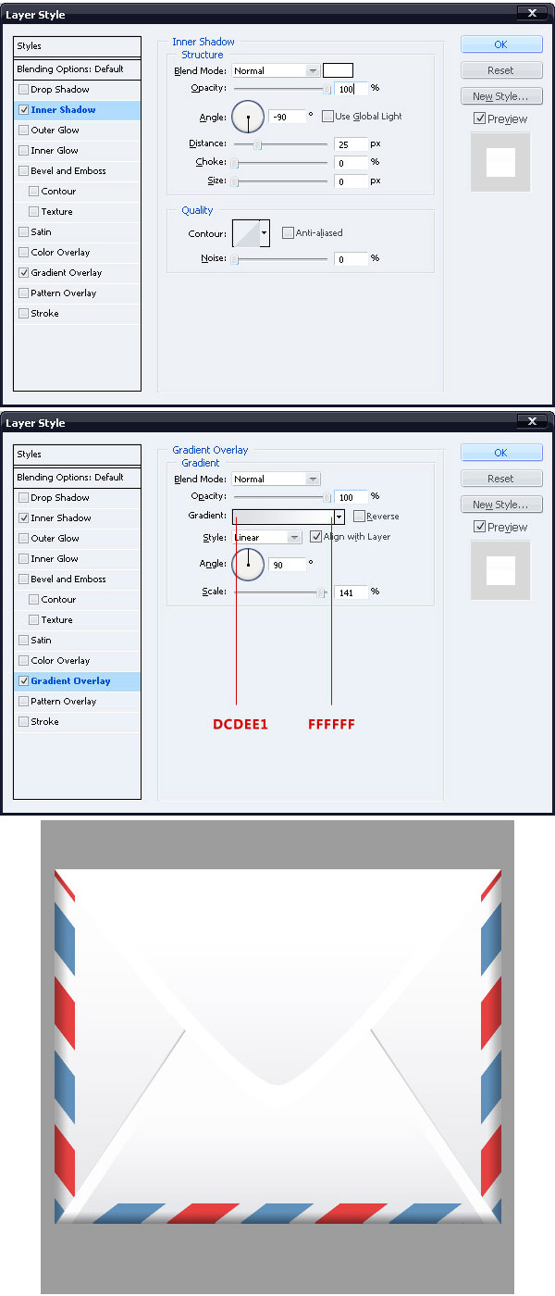Click preview thumbnail in Gradient Overlay dialog
This screenshot has height=1296, width=555.
(500, 570)
